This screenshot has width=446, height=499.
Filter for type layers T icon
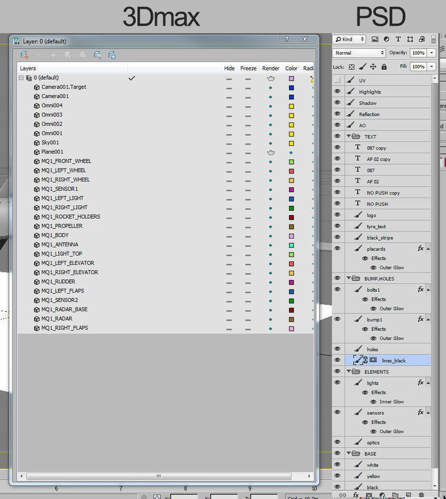(398, 39)
